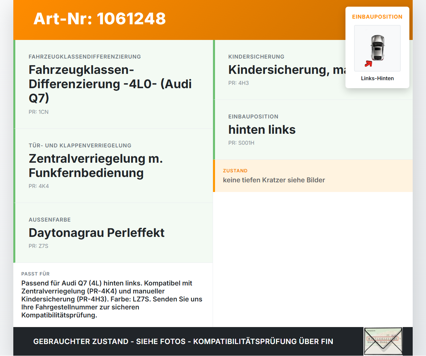Select the Kindersicherung value text
This screenshot has width=426, height=356.
[287, 70]
